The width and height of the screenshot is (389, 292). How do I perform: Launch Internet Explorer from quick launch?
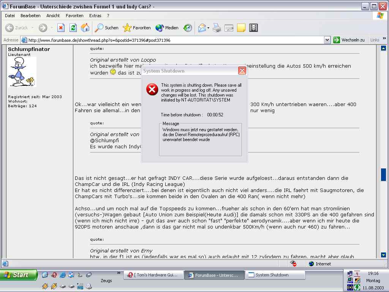[63, 275]
